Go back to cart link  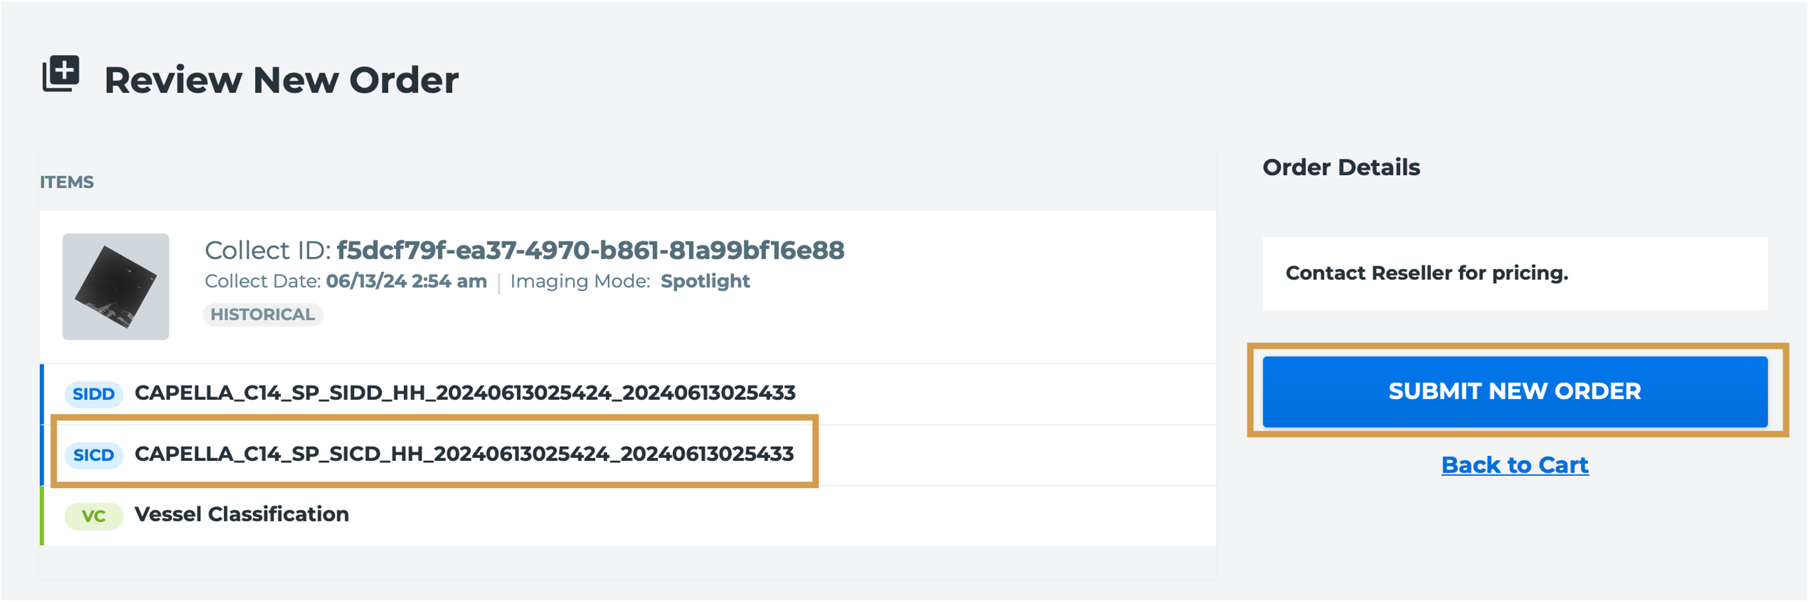click(1515, 465)
